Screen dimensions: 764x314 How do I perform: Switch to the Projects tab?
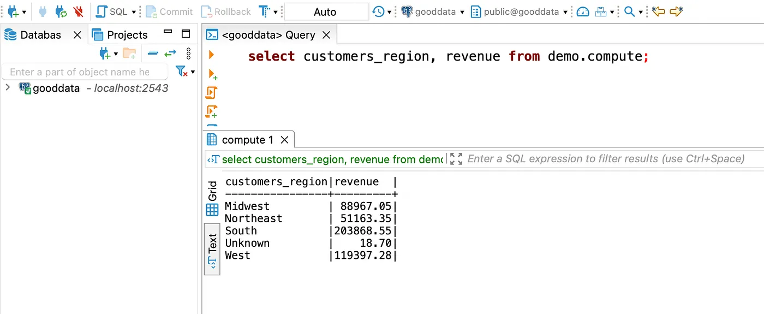click(x=120, y=35)
